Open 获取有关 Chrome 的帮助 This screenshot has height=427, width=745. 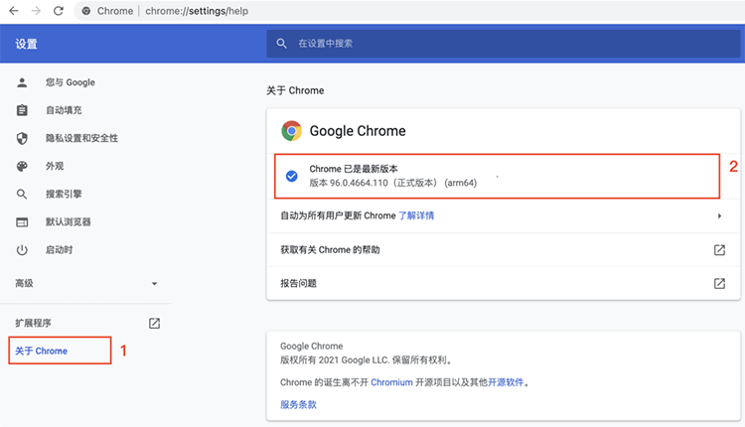(x=504, y=250)
